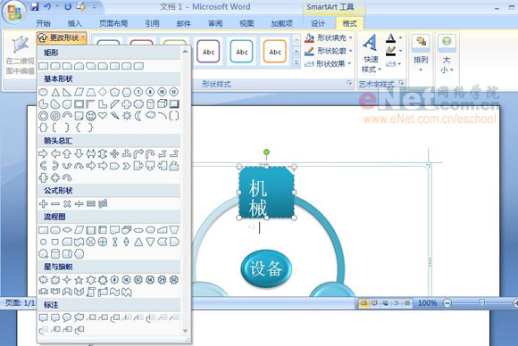Pick the quad arrow shape

click(x=114, y=153)
